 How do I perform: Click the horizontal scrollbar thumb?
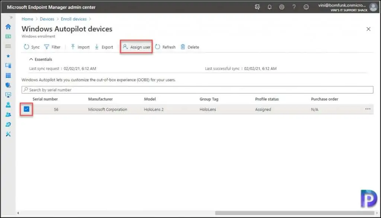[295, 213]
